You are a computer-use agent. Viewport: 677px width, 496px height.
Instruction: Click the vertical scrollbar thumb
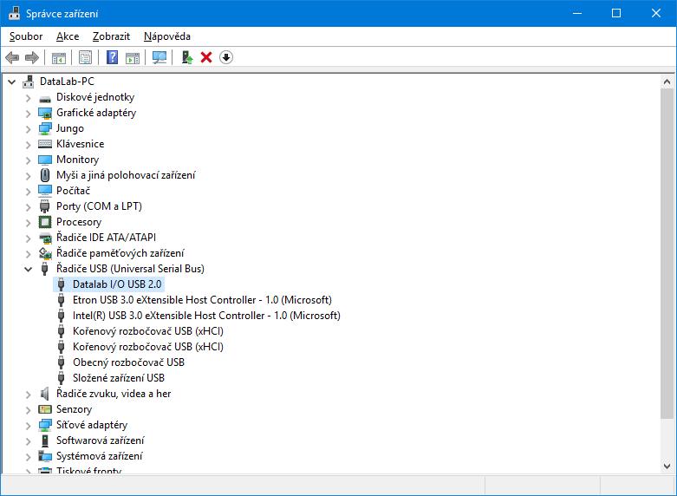(667, 253)
